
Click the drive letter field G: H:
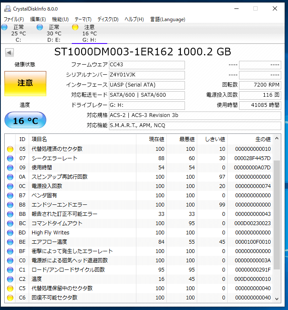click(147, 106)
